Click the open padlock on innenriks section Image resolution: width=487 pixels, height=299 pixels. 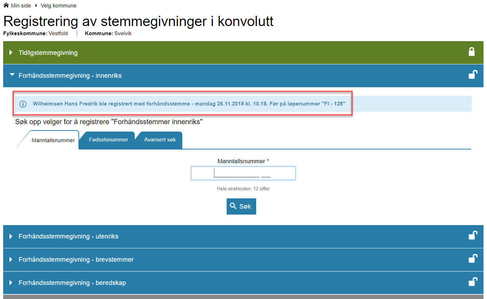click(x=473, y=75)
